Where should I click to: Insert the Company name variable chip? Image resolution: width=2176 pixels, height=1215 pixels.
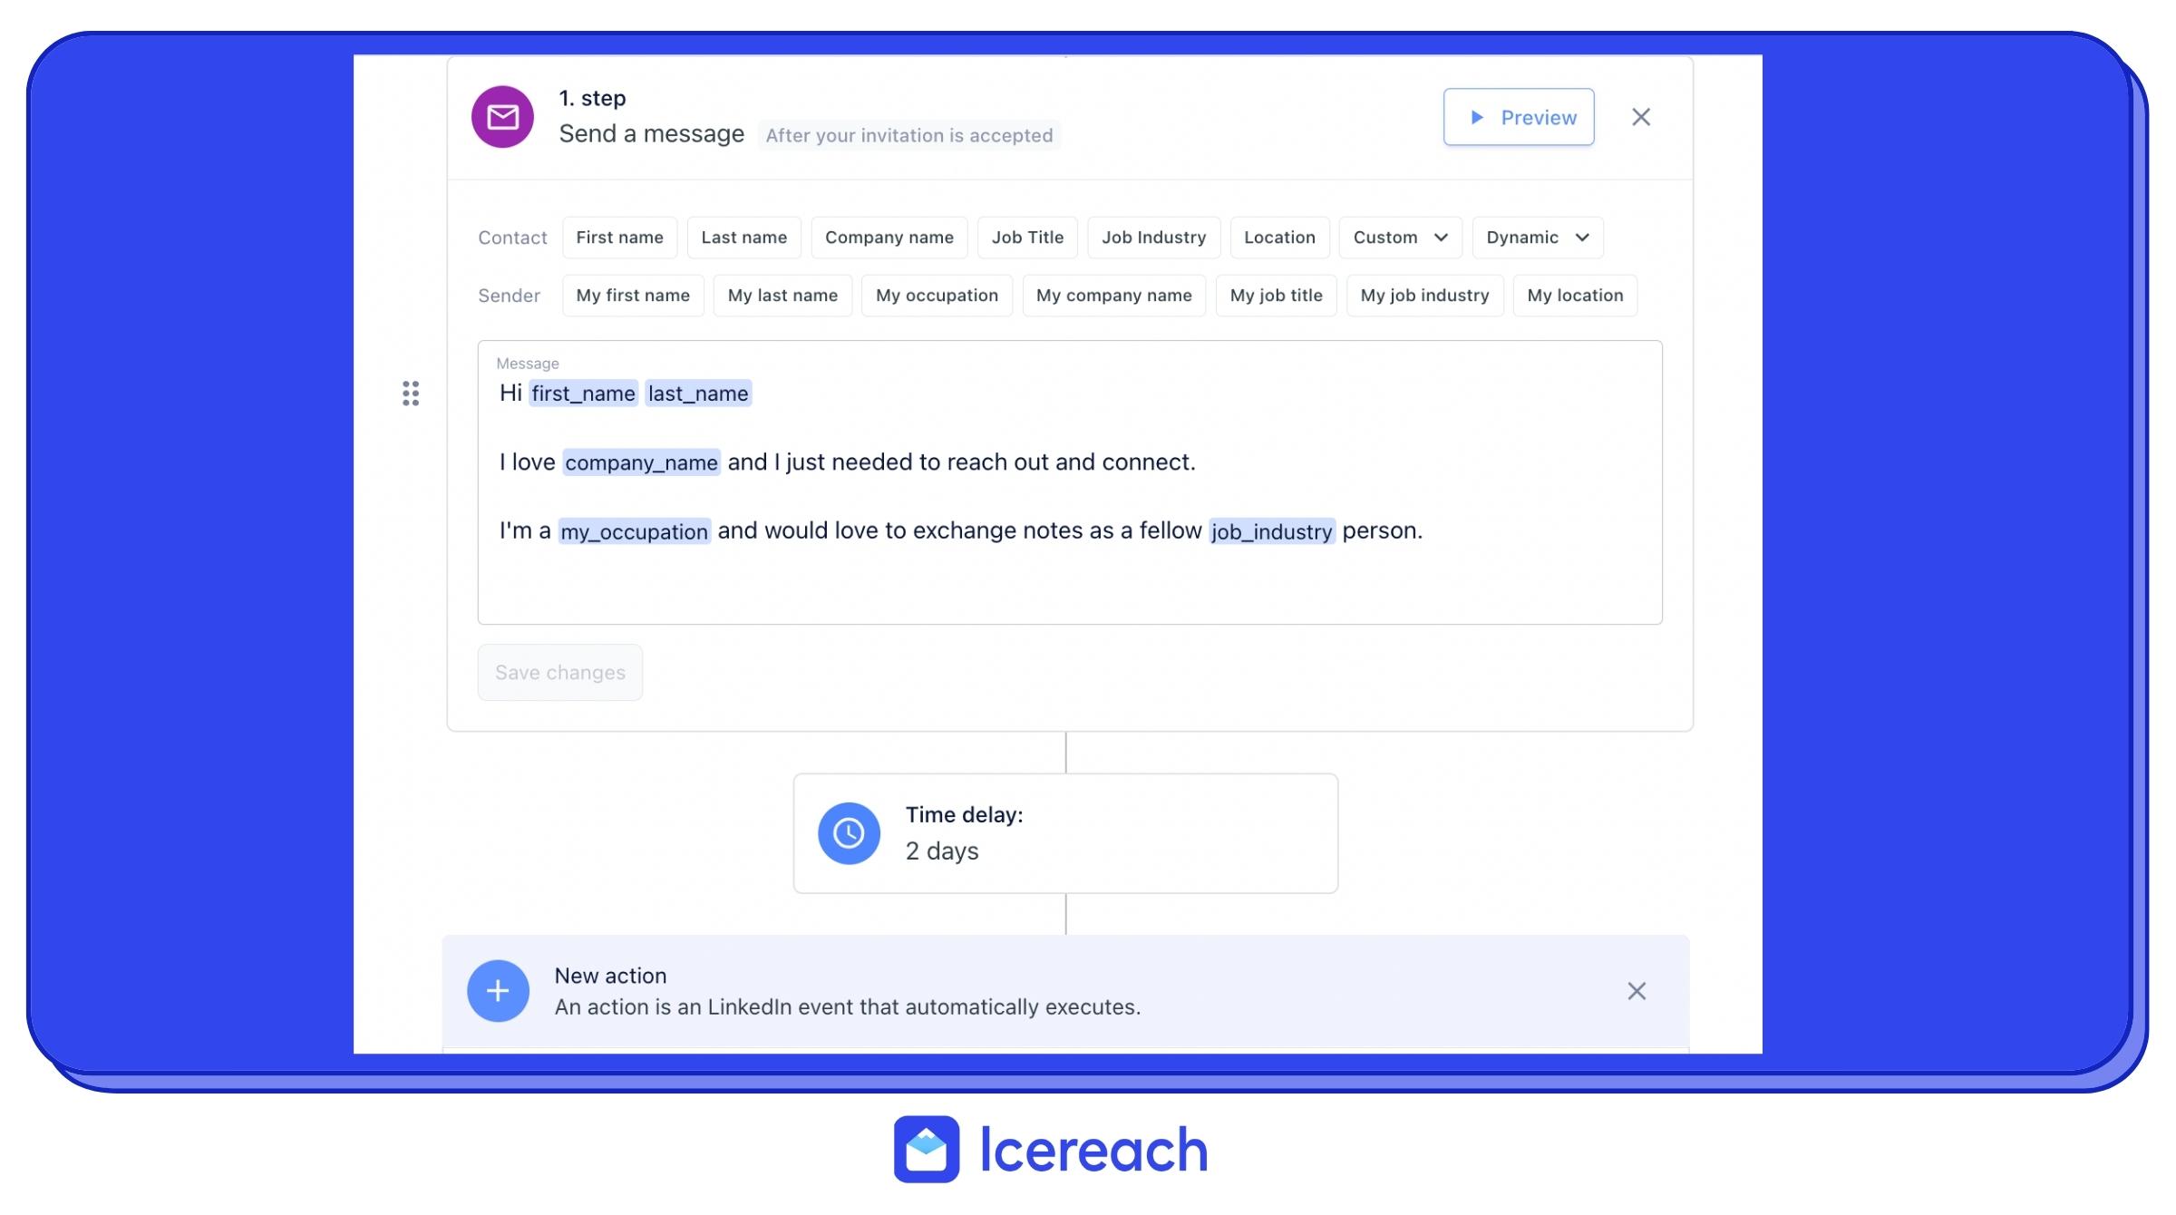(x=889, y=238)
